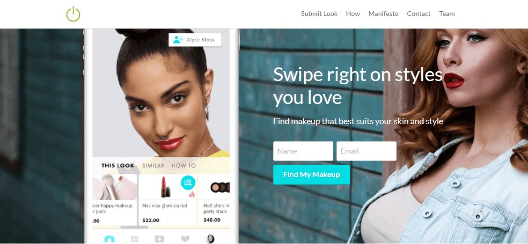The image size is (528, 244).
Task: Click the plus icon in phone bottom bar
Action: (159, 239)
